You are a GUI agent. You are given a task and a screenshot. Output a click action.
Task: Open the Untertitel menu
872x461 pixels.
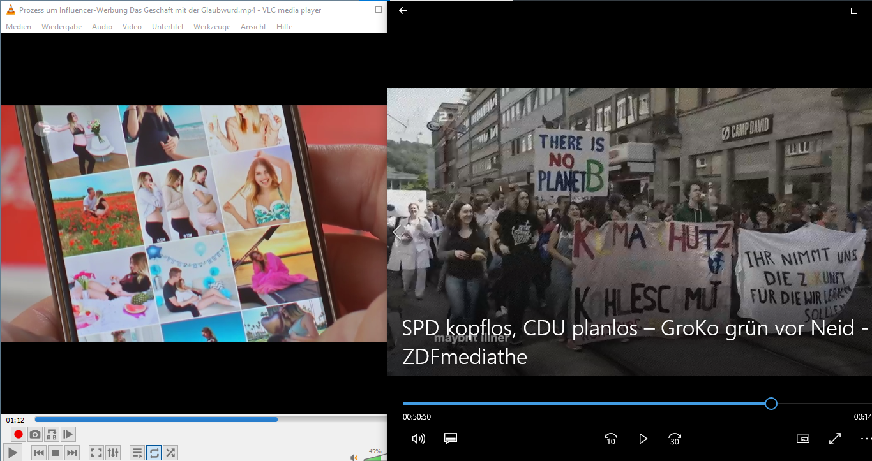tap(167, 27)
